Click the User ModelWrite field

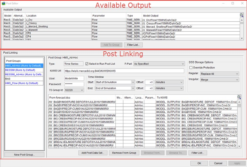[74, 78]
